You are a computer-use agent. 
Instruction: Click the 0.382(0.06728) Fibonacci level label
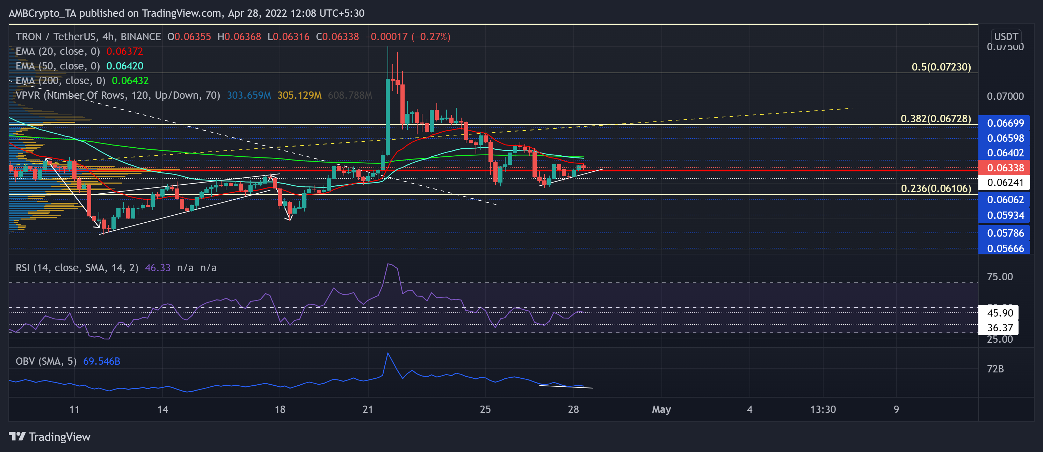click(936, 118)
